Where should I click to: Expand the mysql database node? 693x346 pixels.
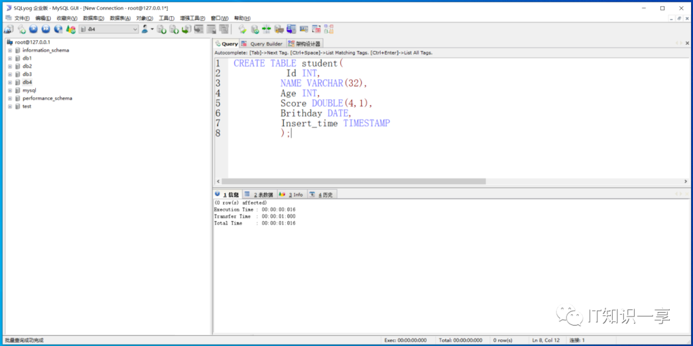pos(10,90)
